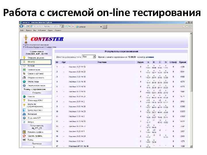207x155 pixels.
Task: Open the Избранное menu
Action: tap(42, 30)
